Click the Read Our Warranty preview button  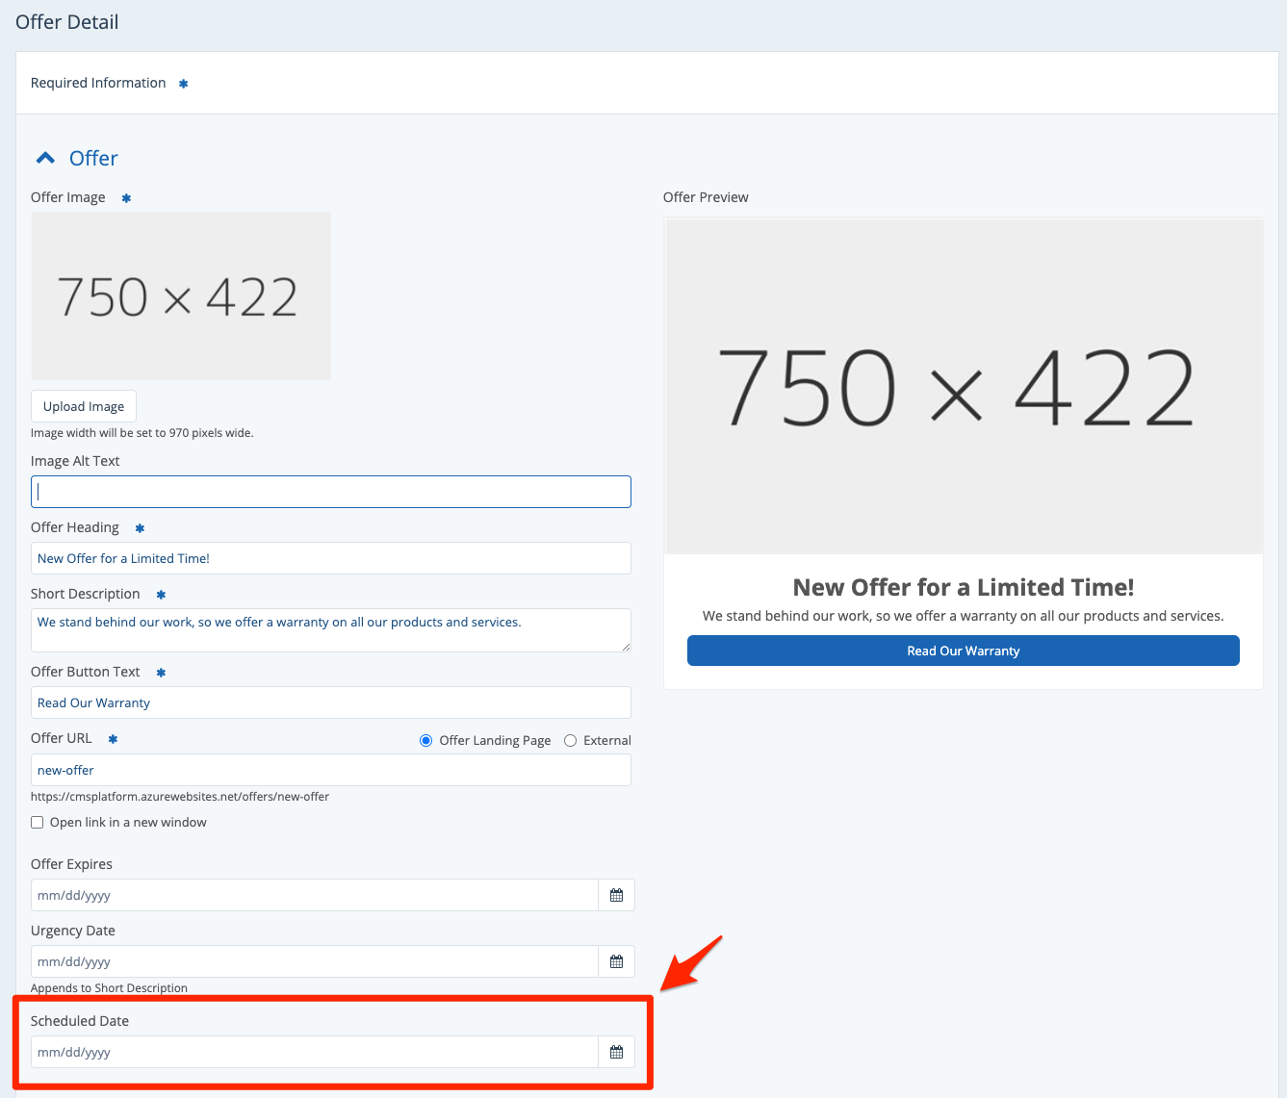pyautogui.click(x=963, y=651)
